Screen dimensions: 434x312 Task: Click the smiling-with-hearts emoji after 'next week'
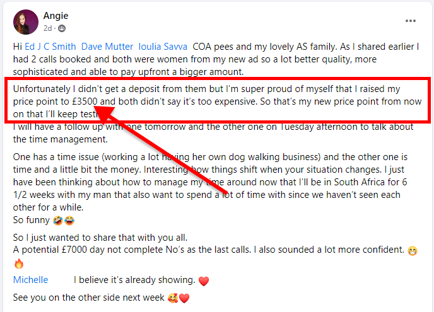pyautogui.click(x=173, y=298)
